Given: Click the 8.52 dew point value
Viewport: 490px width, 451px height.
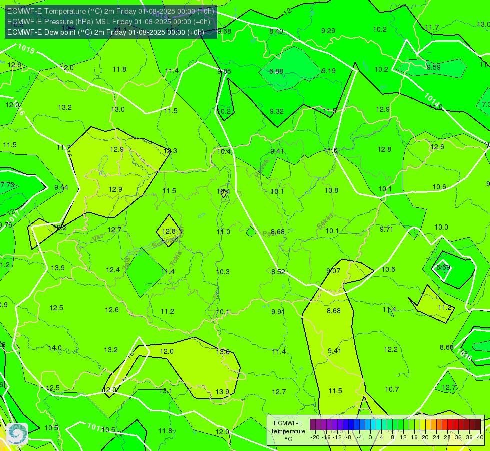Looking at the screenshot, I should click(x=278, y=272).
